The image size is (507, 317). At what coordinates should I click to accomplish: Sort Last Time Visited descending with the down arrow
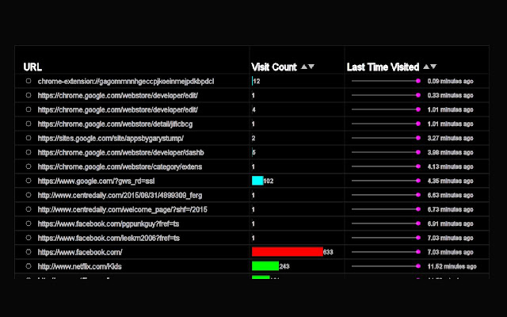pyautogui.click(x=433, y=67)
